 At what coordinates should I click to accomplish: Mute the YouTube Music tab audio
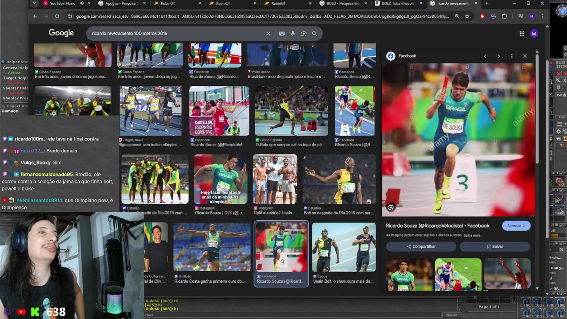coord(82,3)
